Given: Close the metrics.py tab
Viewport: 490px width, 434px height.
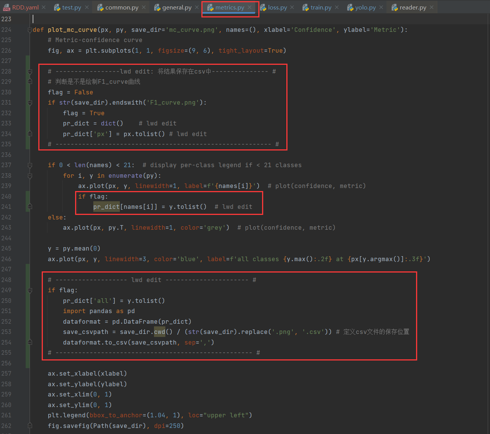Looking at the screenshot, I should tap(250, 8).
